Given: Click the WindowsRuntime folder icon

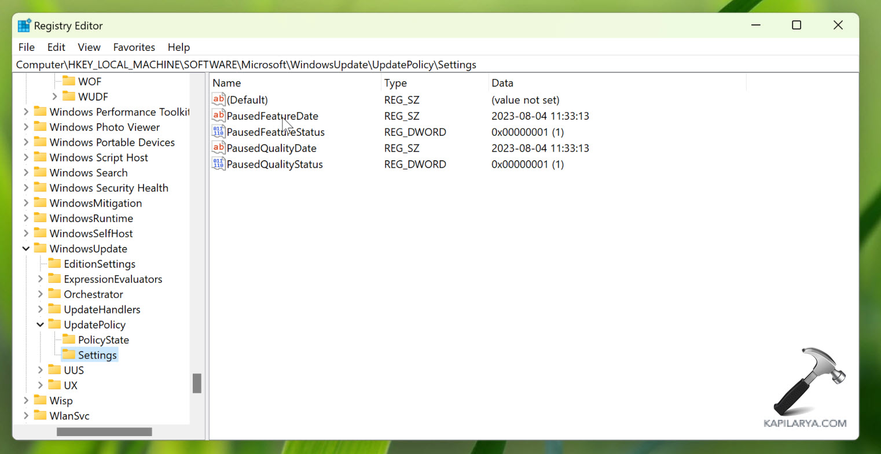Looking at the screenshot, I should tap(41, 217).
